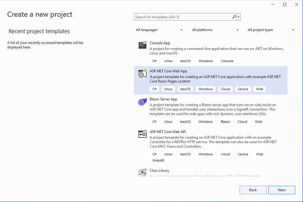
Task: Click the Cloud tag under Blazor Server App
Action: click(242, 122)
